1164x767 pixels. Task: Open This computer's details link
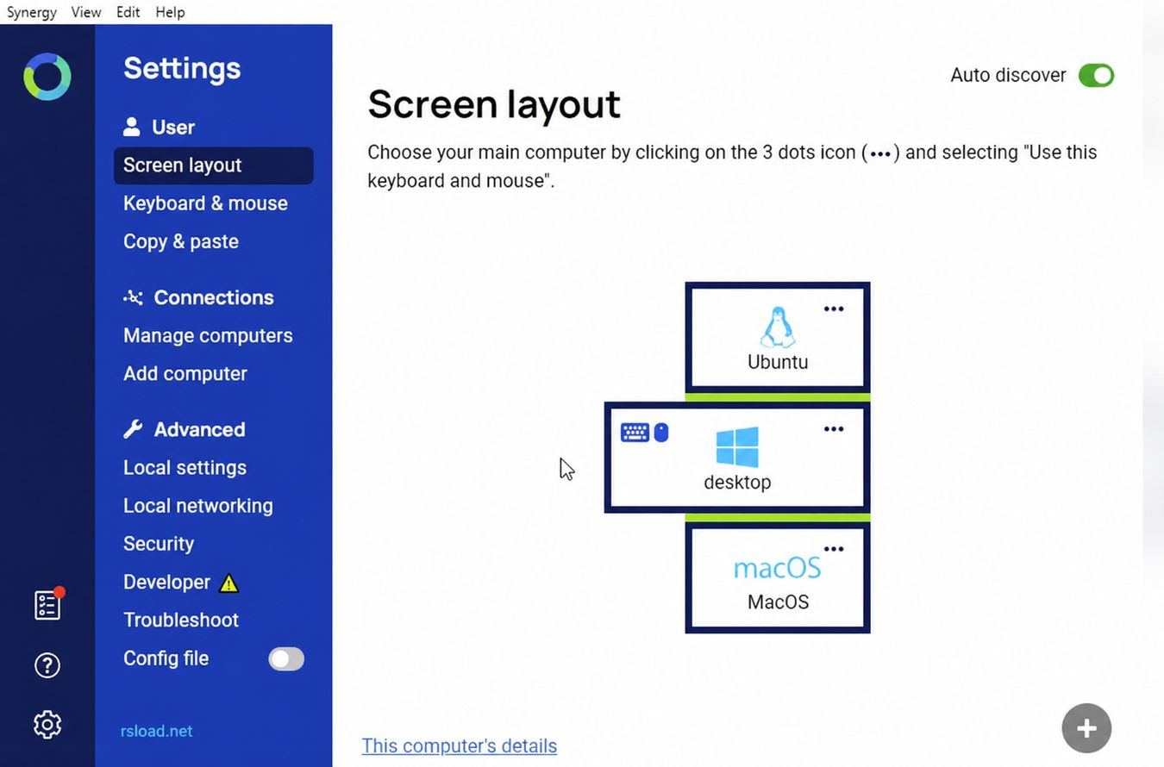point(460,746)
